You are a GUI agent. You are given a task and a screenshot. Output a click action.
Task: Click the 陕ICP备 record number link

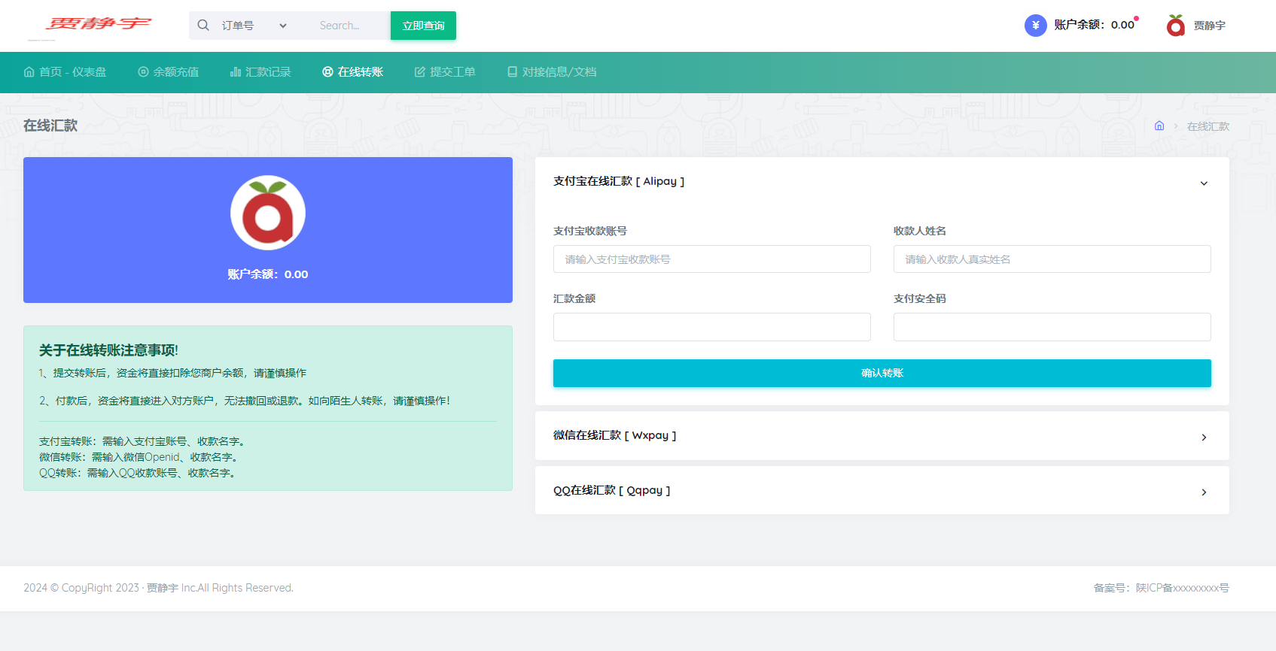(1183, 588)
